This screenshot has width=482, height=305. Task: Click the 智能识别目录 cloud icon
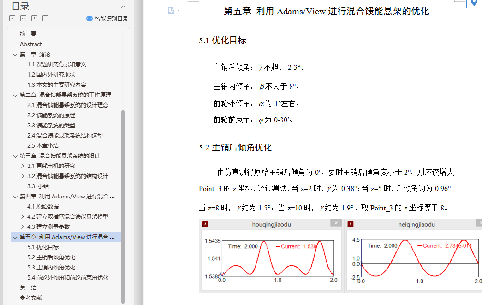coord(89,18)
